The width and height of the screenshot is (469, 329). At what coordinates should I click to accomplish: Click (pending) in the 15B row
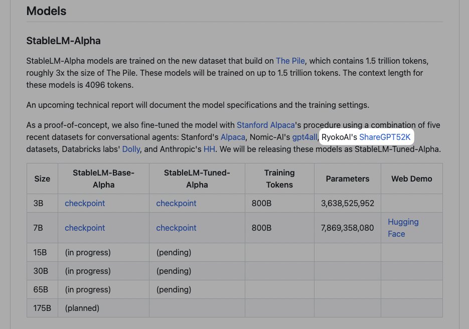tap(174, 252)
